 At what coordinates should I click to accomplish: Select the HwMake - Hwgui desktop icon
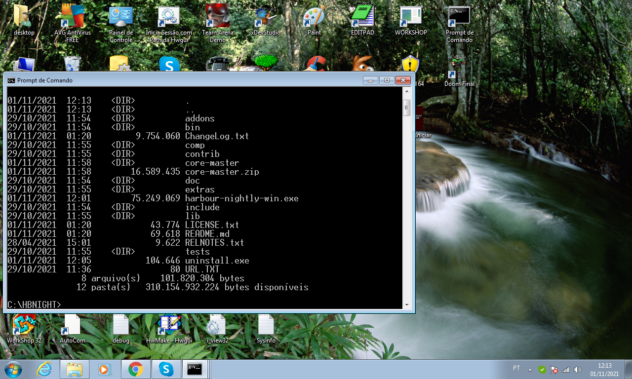click(169, 327)
